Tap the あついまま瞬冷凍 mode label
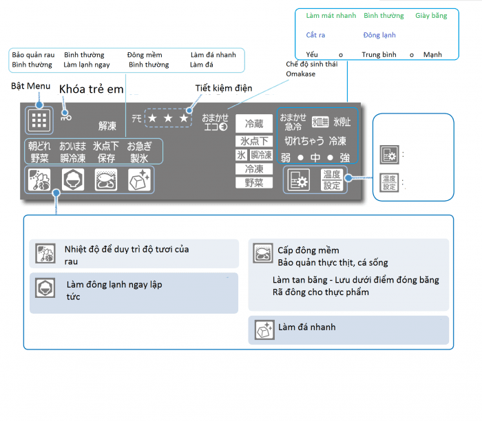Viewport: 482px width, 421px height. coord(73,152)
